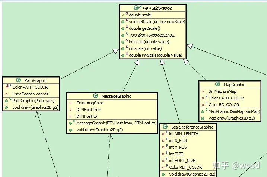Click the green constructor icon of MessageGraphic(DTNHost from, DTNHost to)
Screen dimensions: 267x177
[70, 123]
